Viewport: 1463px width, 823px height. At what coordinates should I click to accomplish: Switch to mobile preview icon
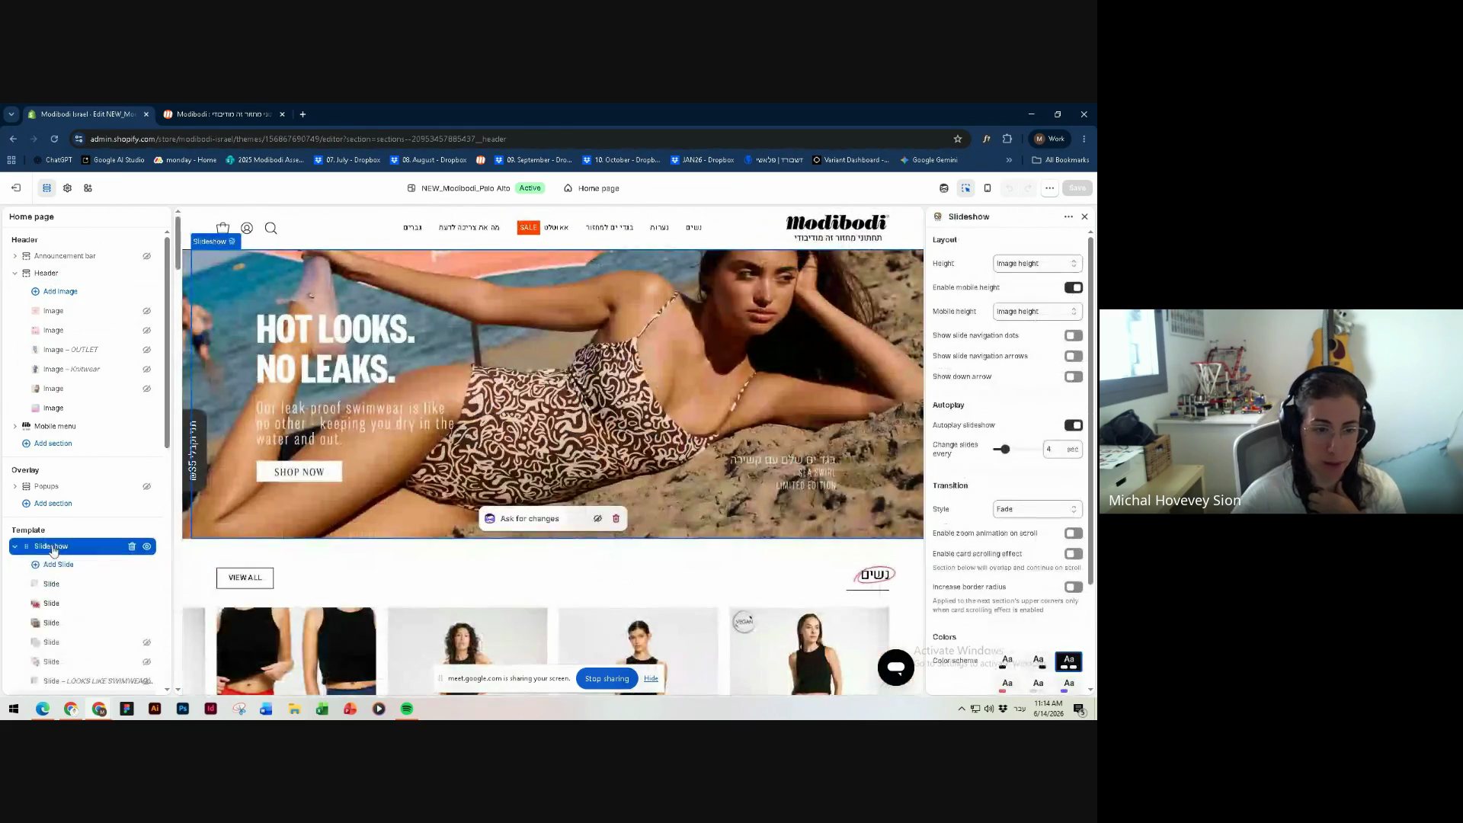pyautogui.click(x=988, y=188)
